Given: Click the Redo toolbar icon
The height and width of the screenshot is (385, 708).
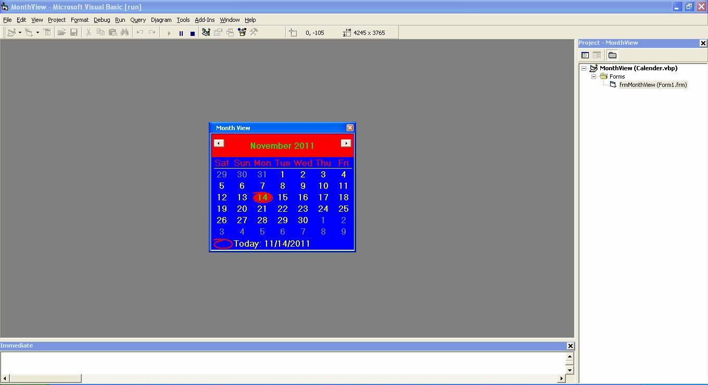Looking at the screenshot, I should tap(151, 32).
